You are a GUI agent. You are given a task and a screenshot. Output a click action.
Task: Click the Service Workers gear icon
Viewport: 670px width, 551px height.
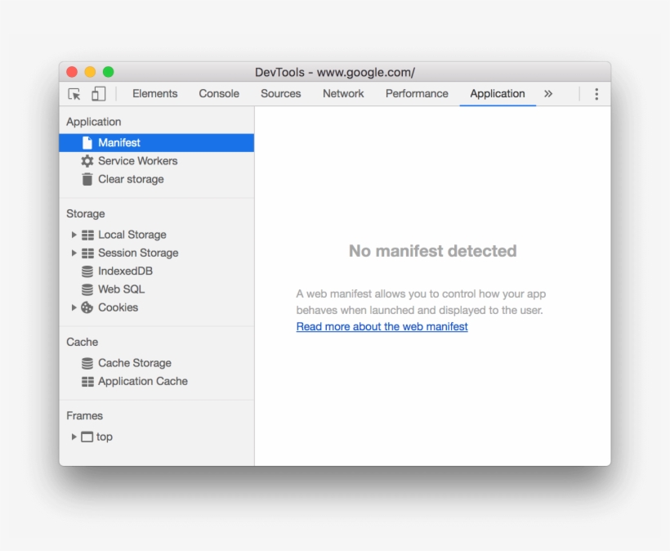87,161
